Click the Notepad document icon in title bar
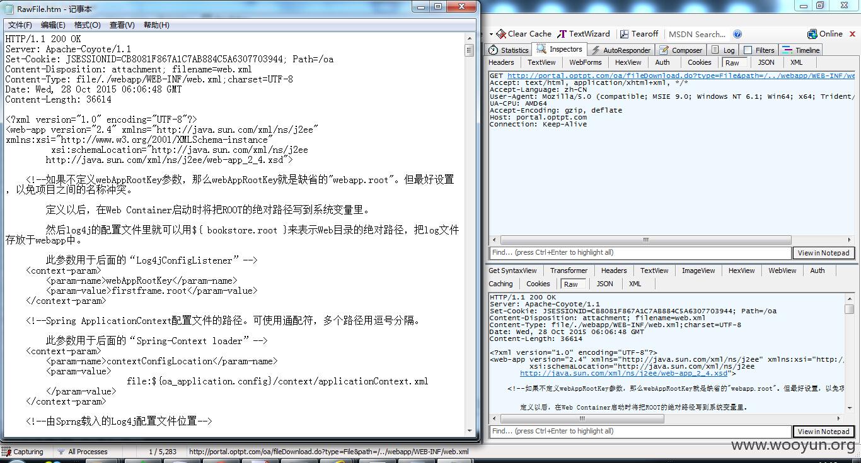Screen dimensions: 861x463 click(x=10, y=9)
